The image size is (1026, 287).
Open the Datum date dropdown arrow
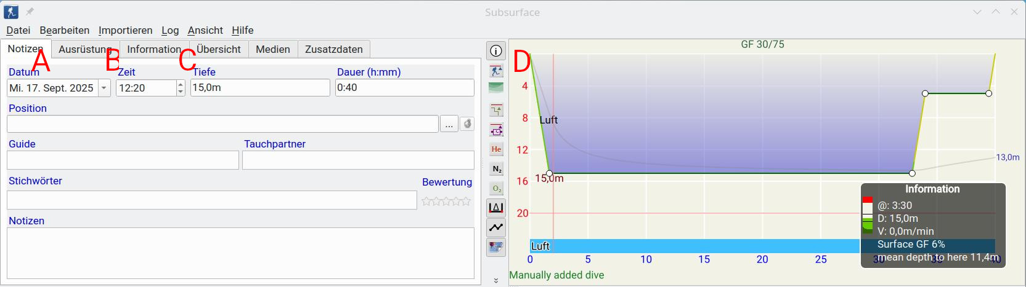[104, 88]
